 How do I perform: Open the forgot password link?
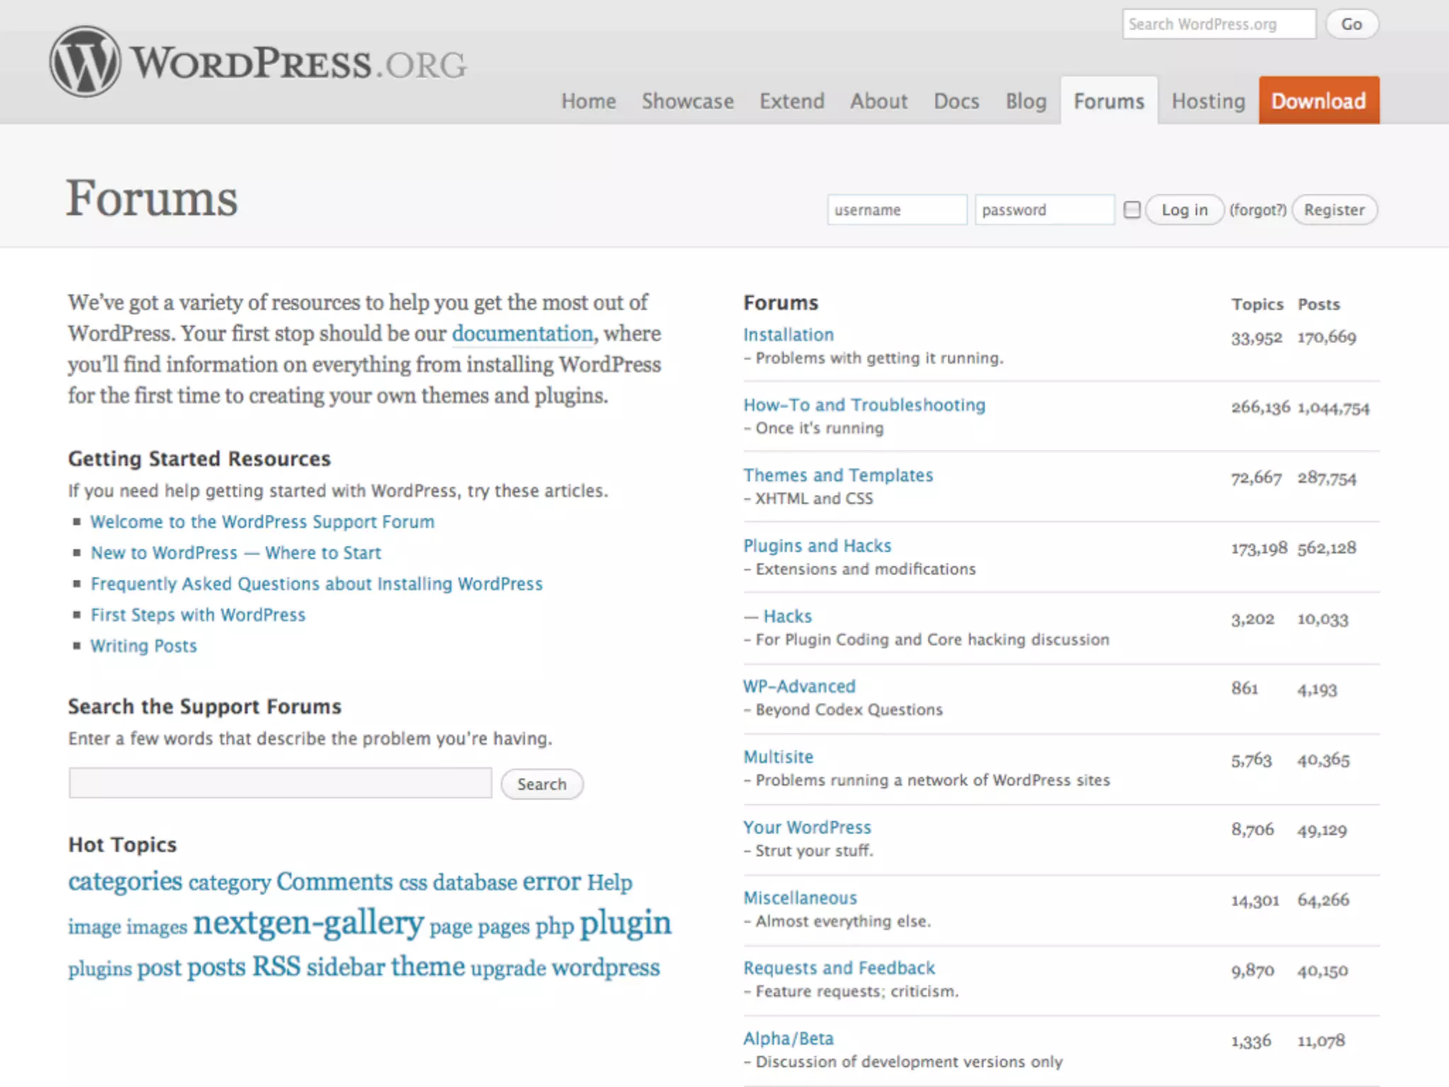pos(1257,209)
